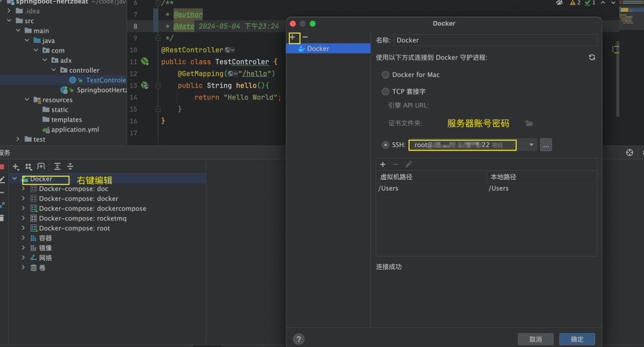Click the crosshair locate icon in the Services header
Image resolution: width=644 pixels, height=347 pixels.
[630, 152]
